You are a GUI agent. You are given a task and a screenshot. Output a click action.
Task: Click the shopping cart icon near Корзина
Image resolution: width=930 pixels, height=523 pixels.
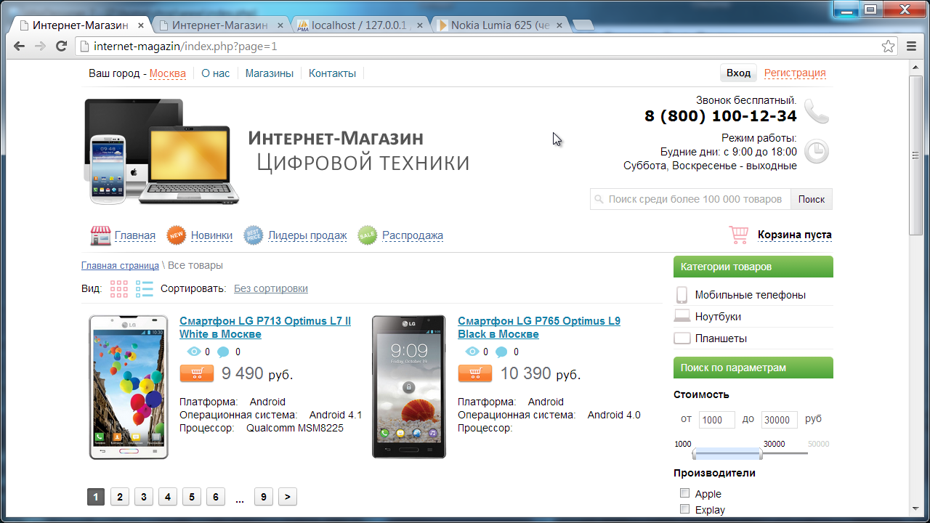(739, 235)
